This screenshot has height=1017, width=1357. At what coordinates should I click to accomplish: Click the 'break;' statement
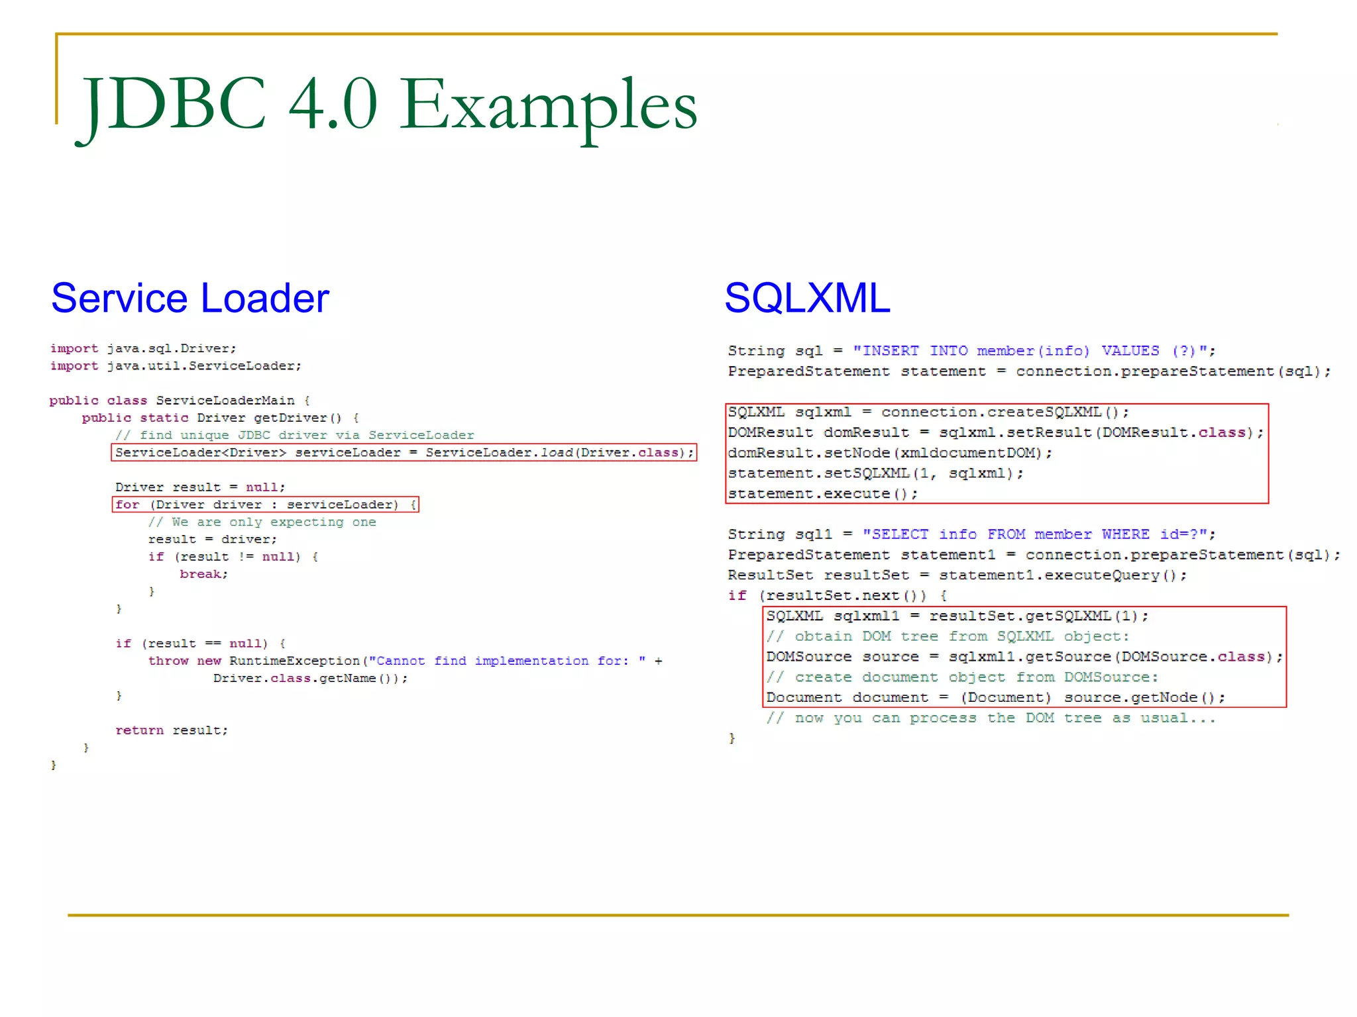tap(204, 574)
